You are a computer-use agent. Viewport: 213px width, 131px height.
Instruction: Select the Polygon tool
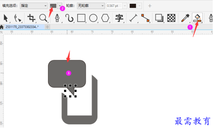[105, 18]
